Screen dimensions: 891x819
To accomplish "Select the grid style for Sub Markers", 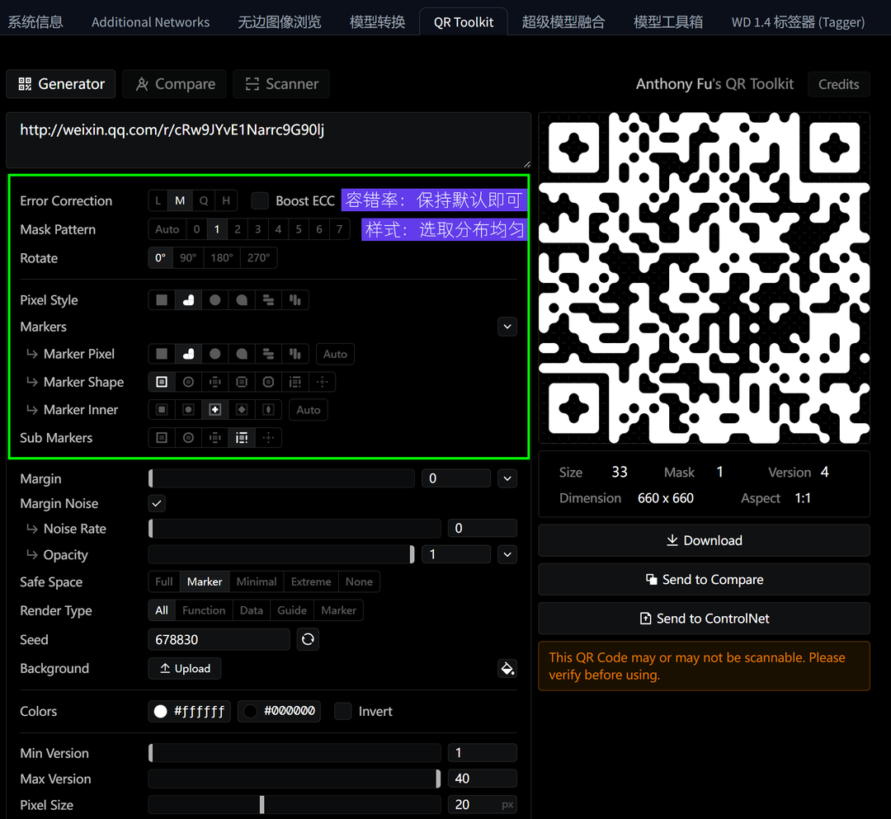I will [242, 437].
